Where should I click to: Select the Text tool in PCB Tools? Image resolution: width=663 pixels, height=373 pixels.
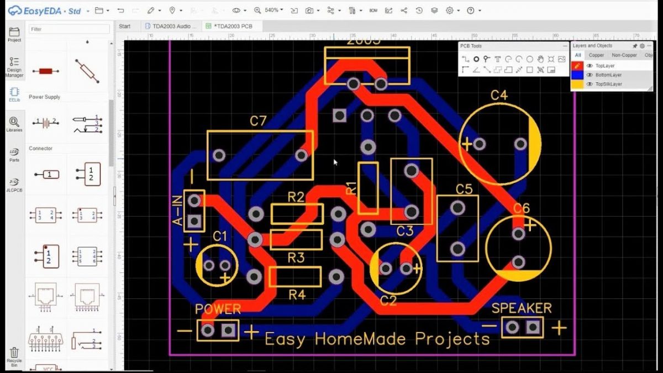[498, 59]
